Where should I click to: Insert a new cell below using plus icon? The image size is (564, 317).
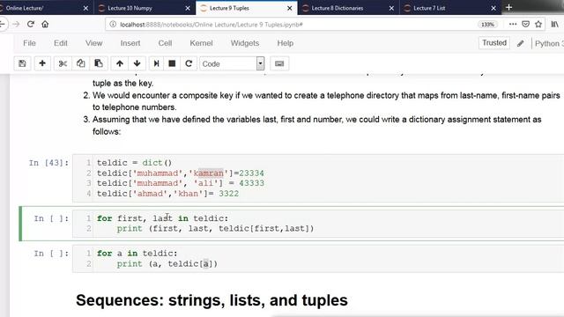click(42, 63)
